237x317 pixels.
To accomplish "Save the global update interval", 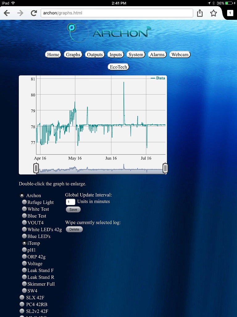I will [73, 210].
